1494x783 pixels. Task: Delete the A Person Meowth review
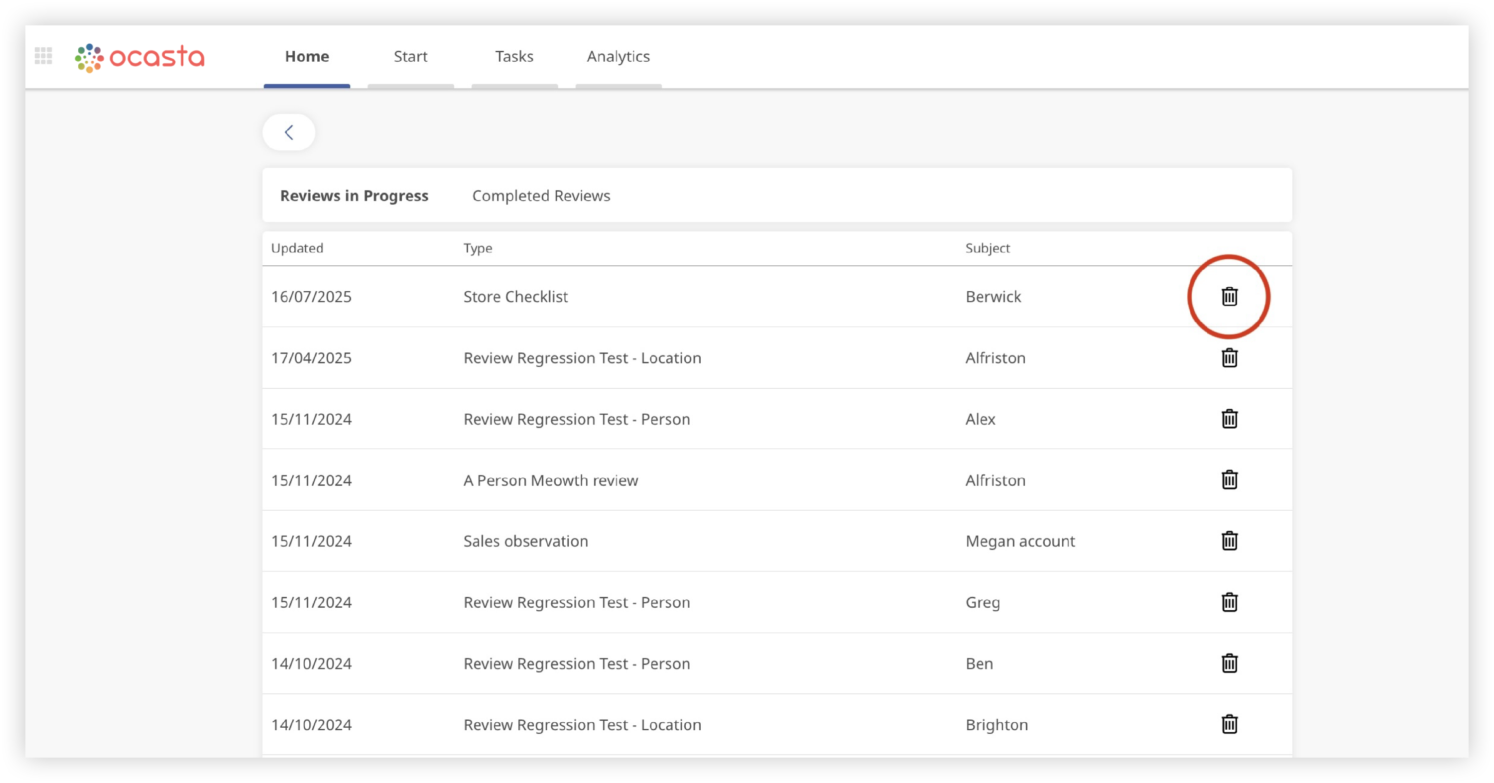click(x=1229, y=480)
